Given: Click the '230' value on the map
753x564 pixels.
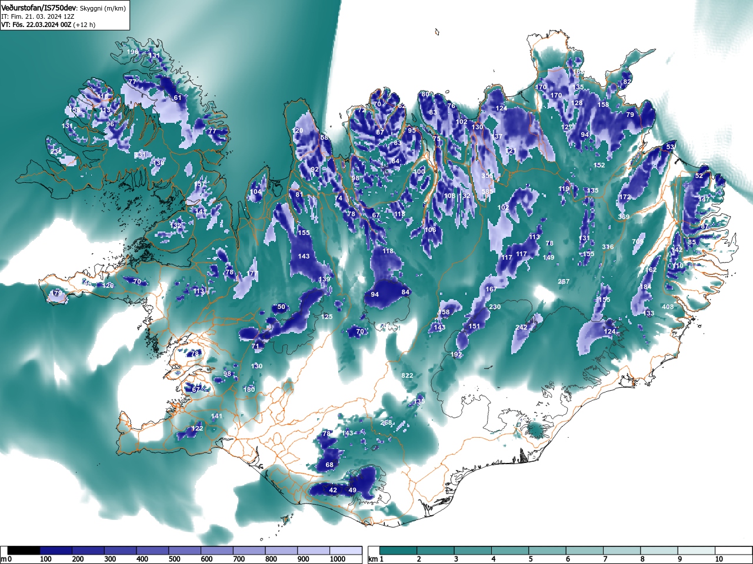Looking at the screenshot, I should pyautogui.click(x=495, y=307).
